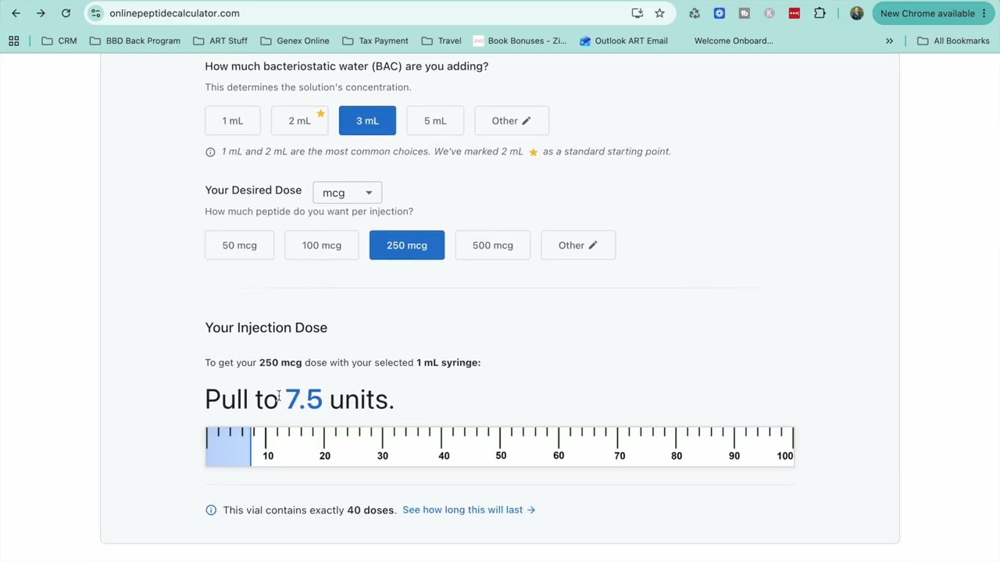This screenshot has width=1000, height=562.
Task: Open the Tax Payment bookmark folder
Action: tap(375, 41)
